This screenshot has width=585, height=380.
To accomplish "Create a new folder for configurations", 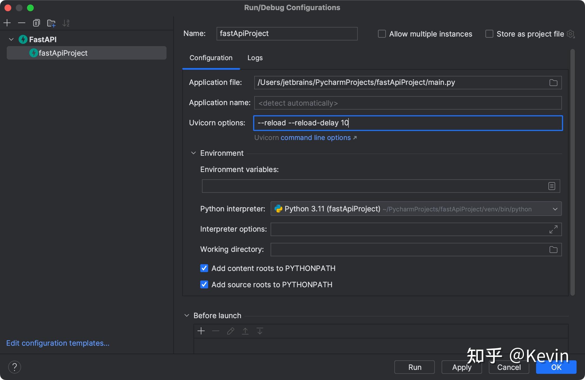I will click(51, 23).
